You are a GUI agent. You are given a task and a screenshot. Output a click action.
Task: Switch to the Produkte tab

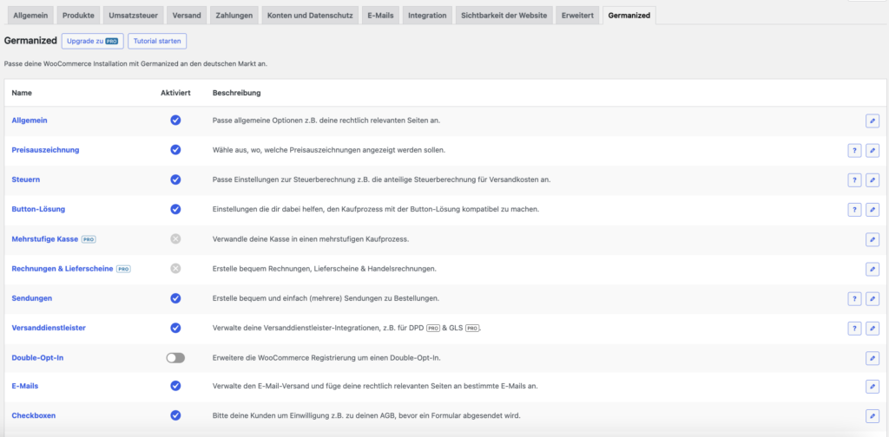[78, 16]
